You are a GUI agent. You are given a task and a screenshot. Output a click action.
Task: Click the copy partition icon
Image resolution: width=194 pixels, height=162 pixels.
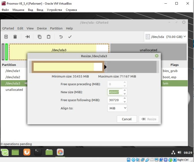(x=39, y=37)
